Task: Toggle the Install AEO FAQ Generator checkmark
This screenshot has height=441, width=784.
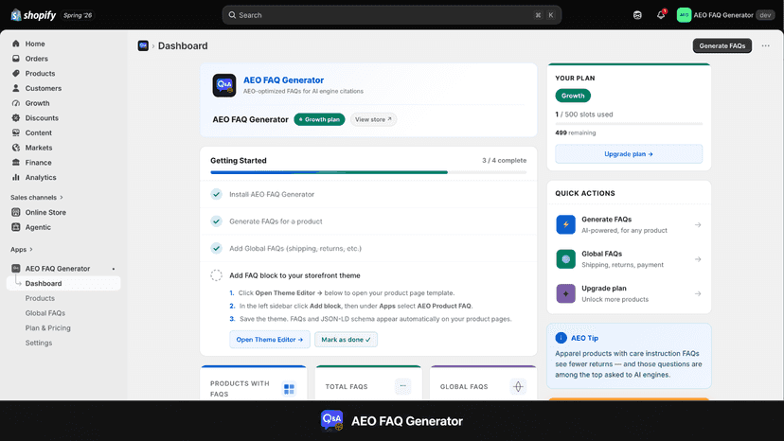Action: coord(216,194)
